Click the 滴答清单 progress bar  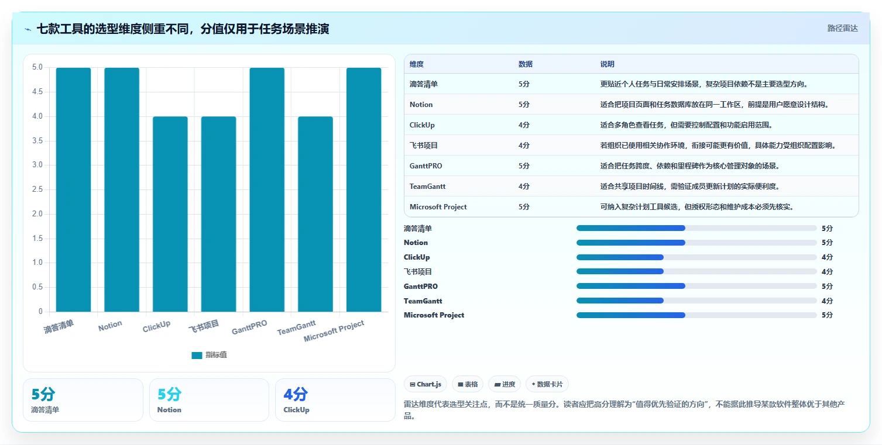(696, 228)
